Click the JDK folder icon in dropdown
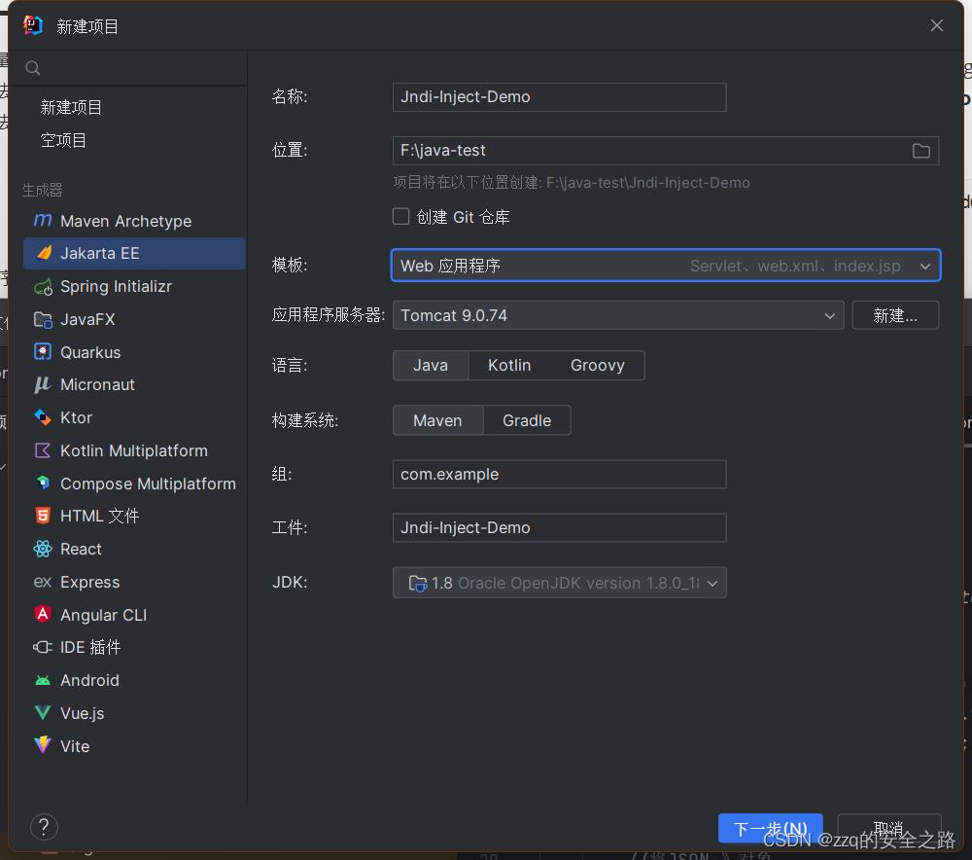 (418, 584)
